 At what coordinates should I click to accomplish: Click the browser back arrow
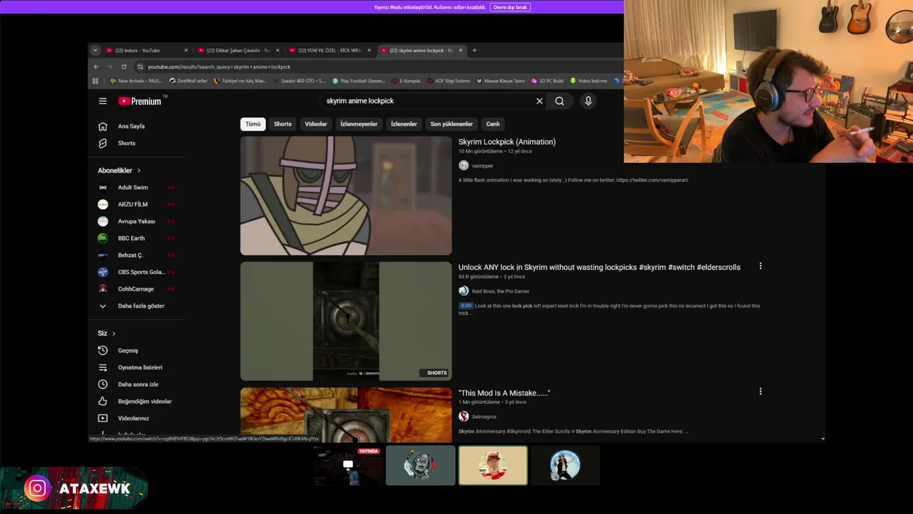[x=96, y=67]
